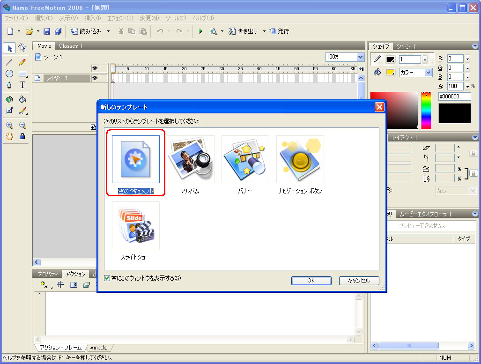This screenshot has height=364, width=481.
Task: Click the #000000 hex color field
Action: tap(454, 97)
